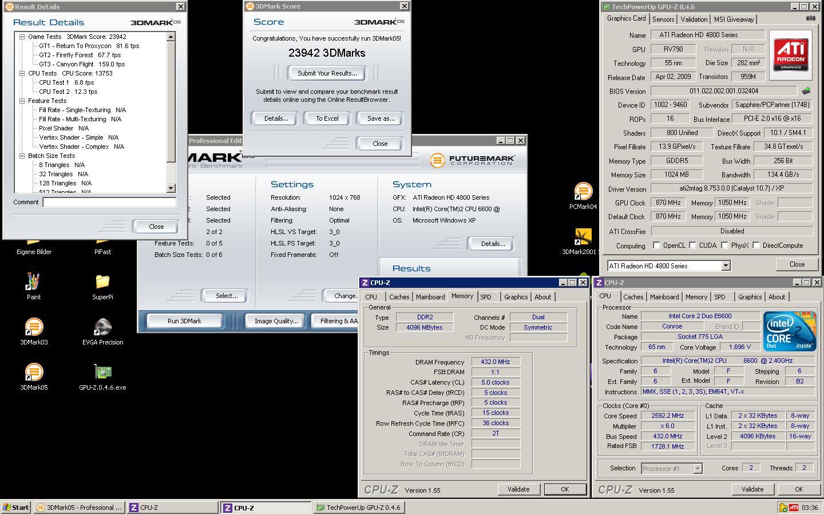Image resolution: width=824 pixels, height=515 pixels.
Task: Click OK in the right CPU-Z window
Action: point(799,489)
